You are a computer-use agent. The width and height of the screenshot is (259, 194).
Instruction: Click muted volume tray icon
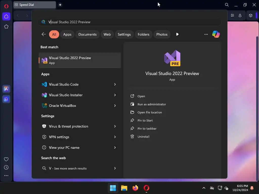point(226,188)
